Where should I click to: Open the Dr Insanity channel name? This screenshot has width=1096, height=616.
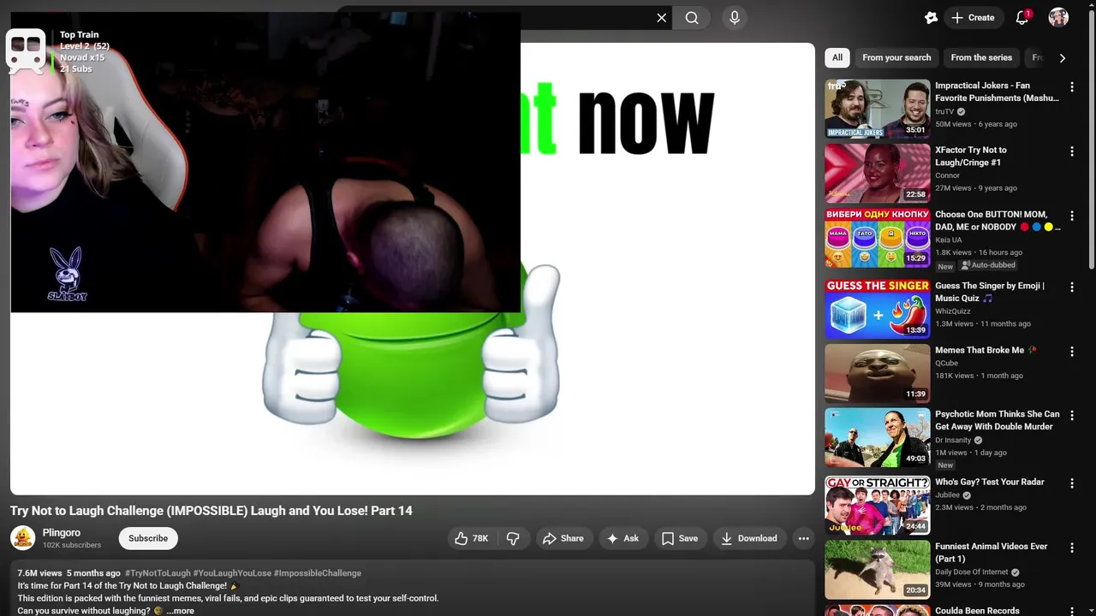[x=953, y=440]
